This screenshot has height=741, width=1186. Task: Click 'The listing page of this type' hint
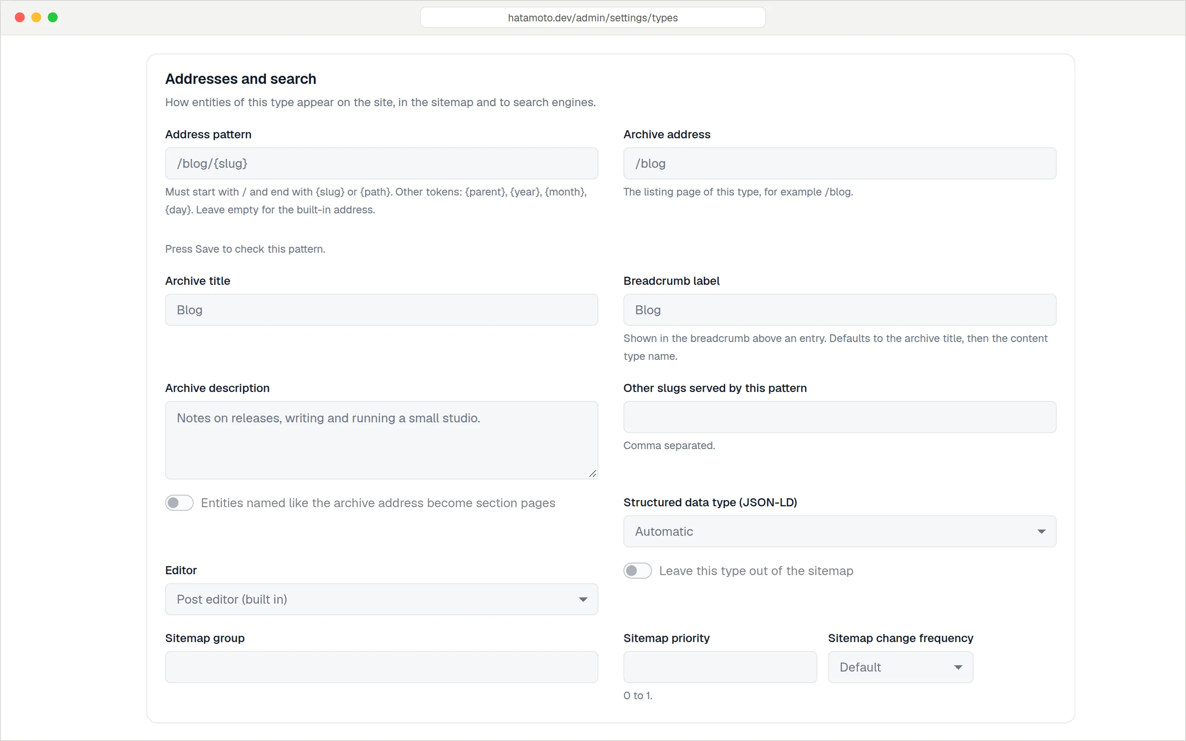coord(738,191)
